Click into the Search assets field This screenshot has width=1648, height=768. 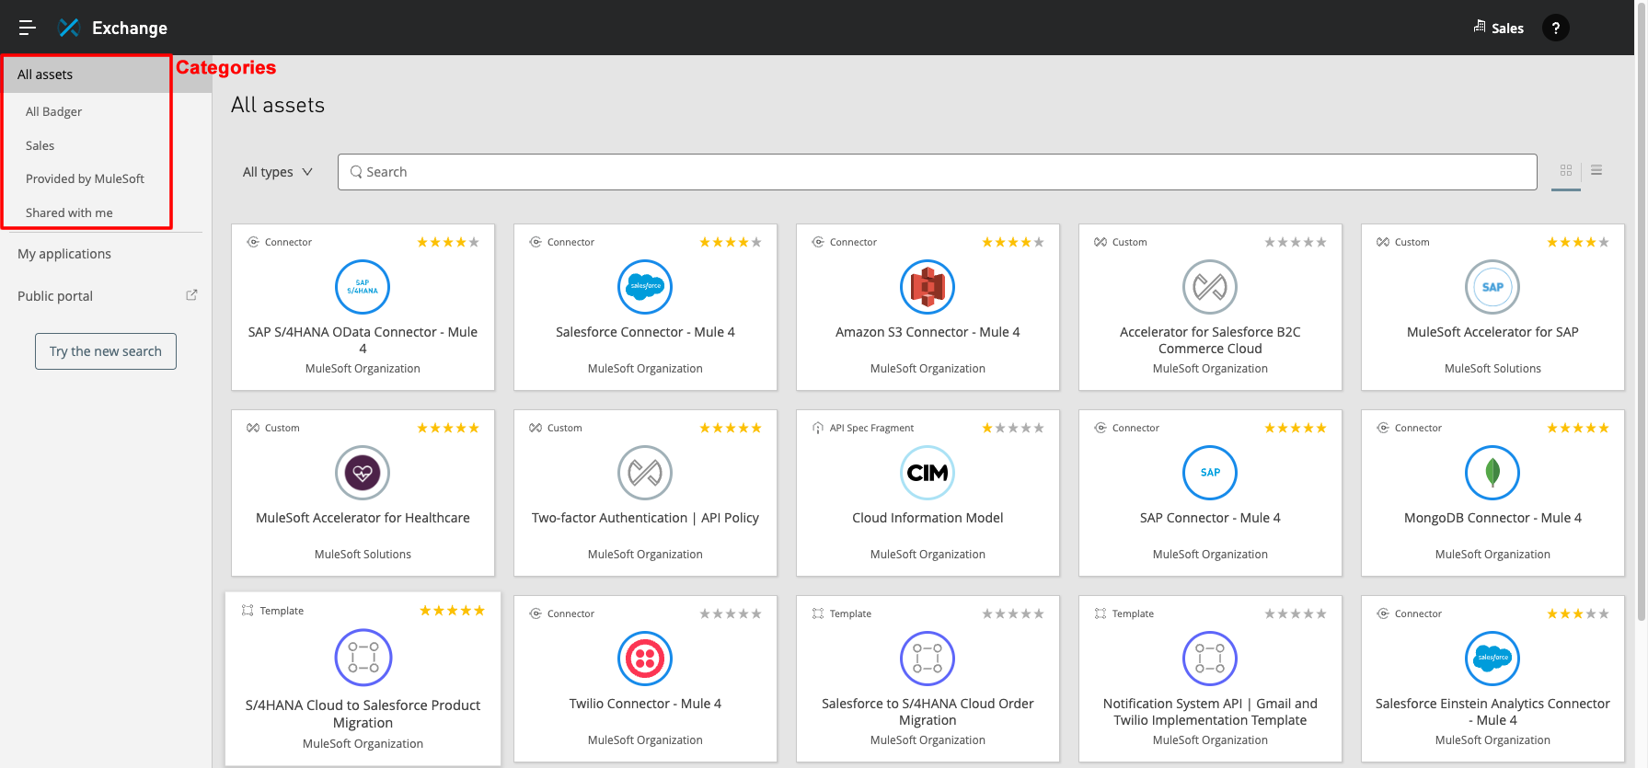(x=937, y=172)
